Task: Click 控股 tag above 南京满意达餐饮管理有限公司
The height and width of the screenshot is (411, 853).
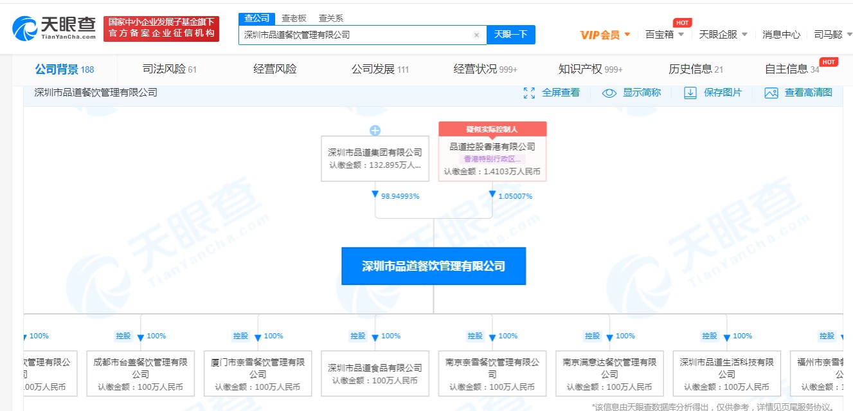Action: tap(592, 336)
